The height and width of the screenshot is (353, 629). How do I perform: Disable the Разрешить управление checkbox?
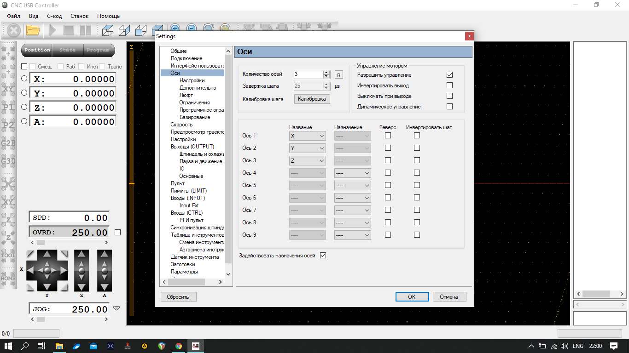[450, 74]
